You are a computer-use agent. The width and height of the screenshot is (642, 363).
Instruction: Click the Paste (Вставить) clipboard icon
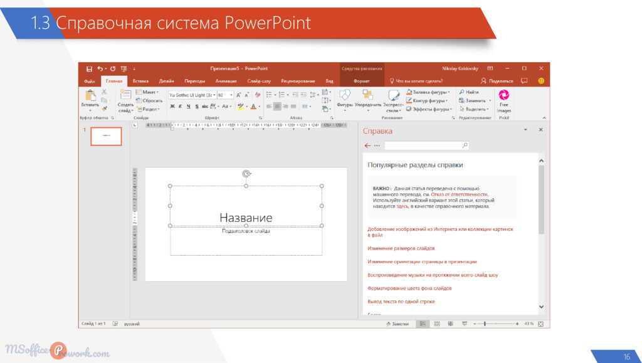tap(90, 97)
